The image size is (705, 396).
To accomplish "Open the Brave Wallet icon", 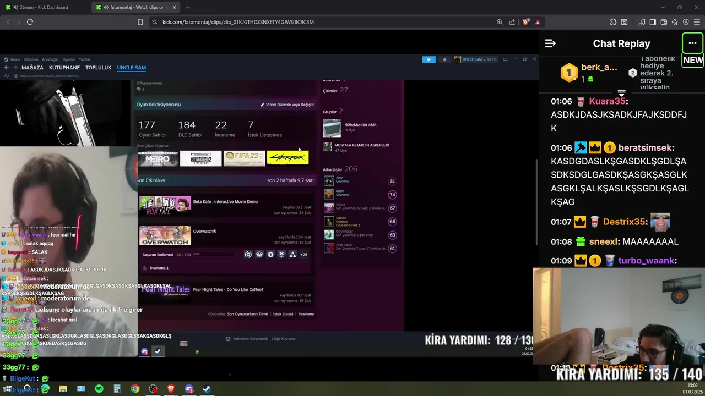I will 664,22.
